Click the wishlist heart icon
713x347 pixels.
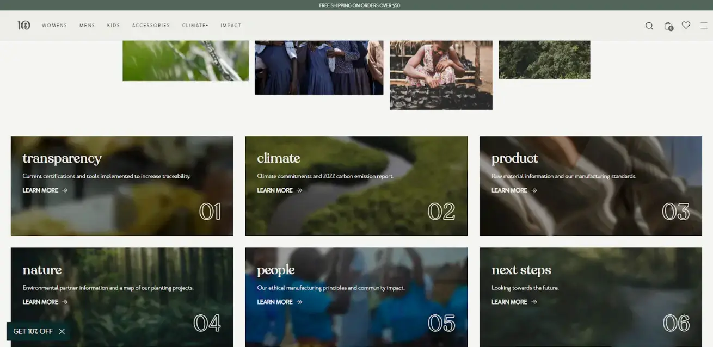tap(686, 25)
